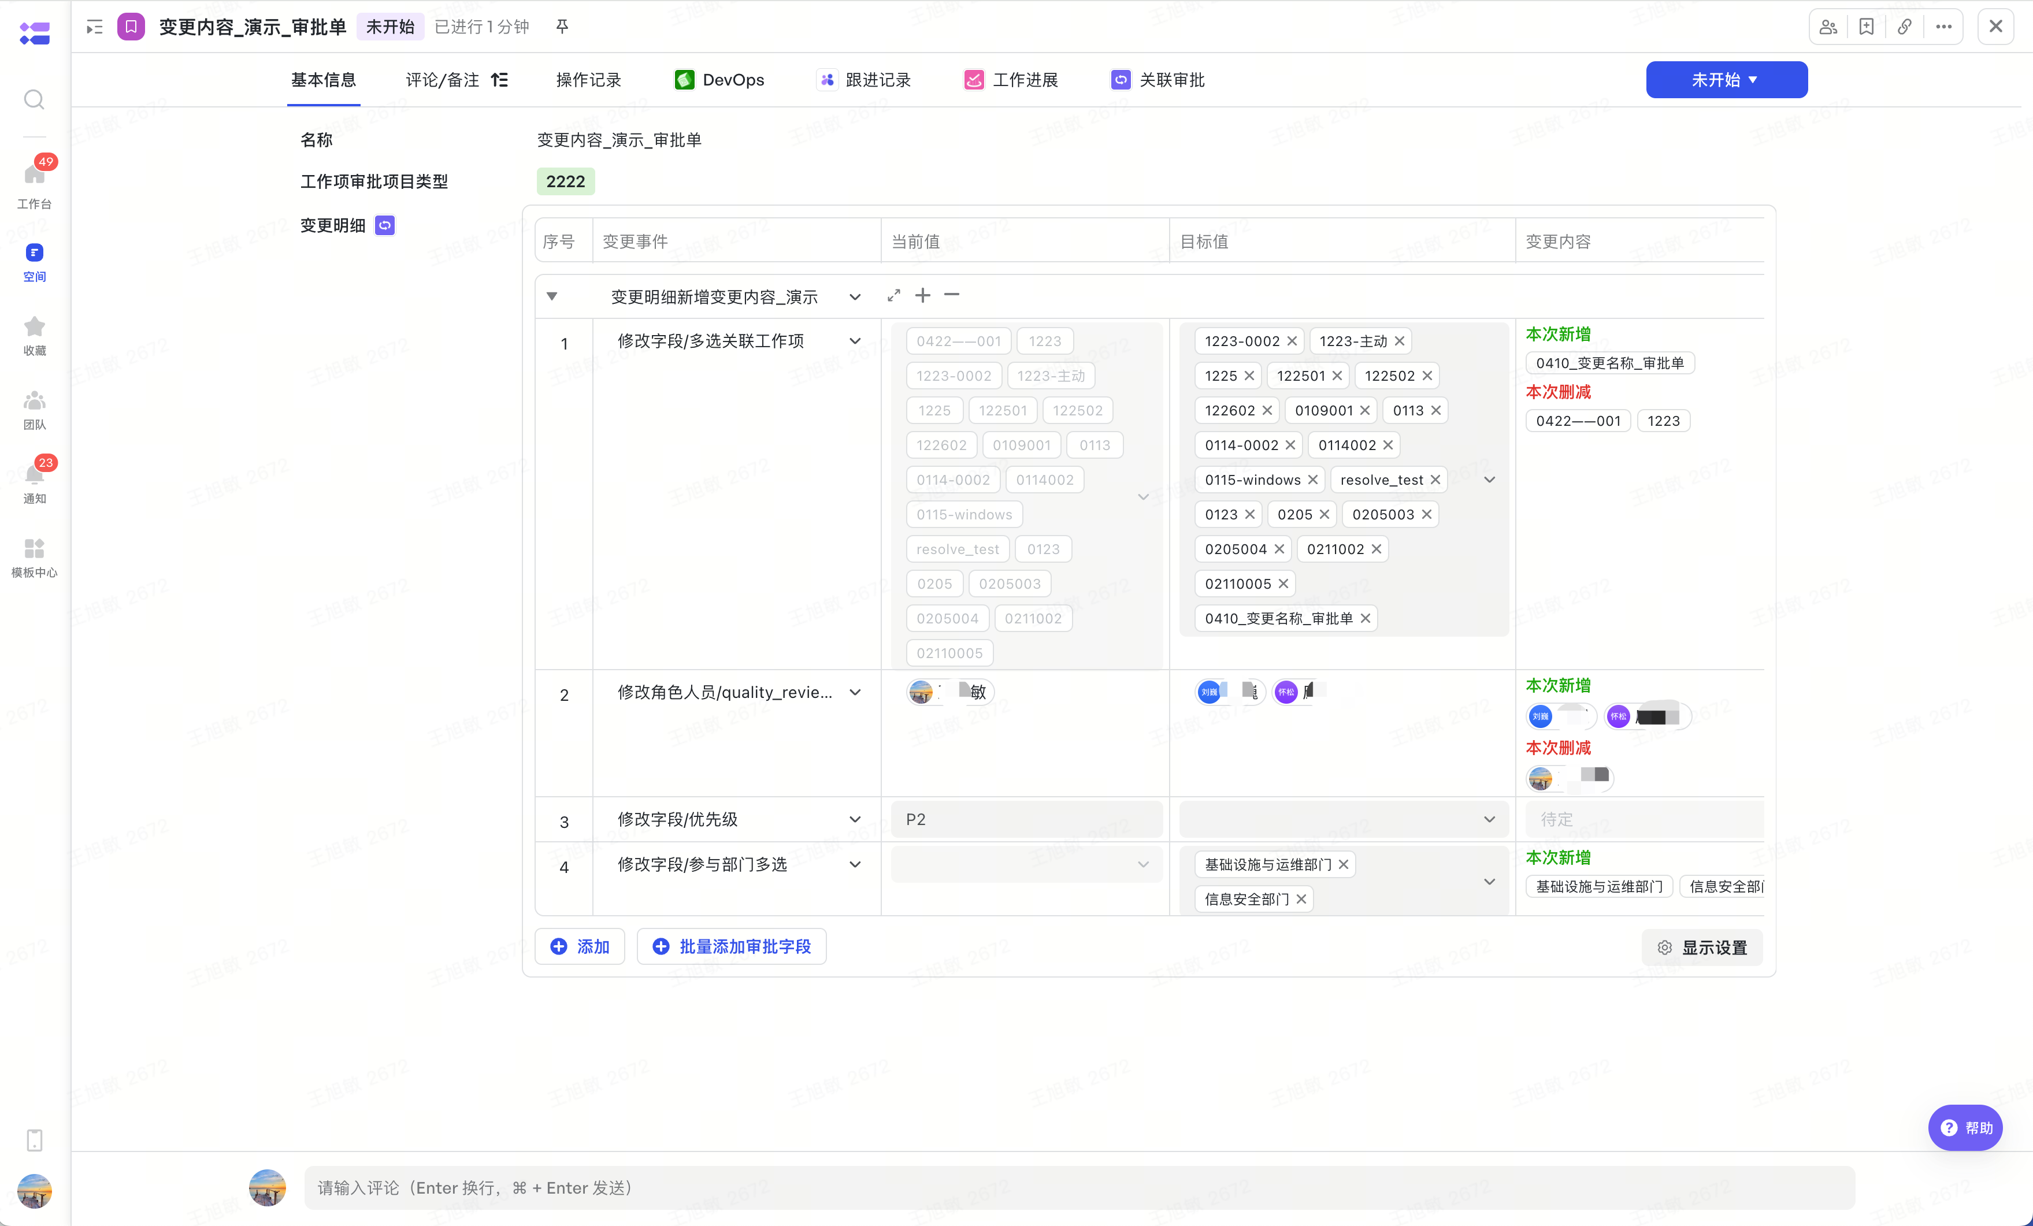Click the mobile device icon in the sidebar
The image size is (2033, 1226).
click(35, 1139)
